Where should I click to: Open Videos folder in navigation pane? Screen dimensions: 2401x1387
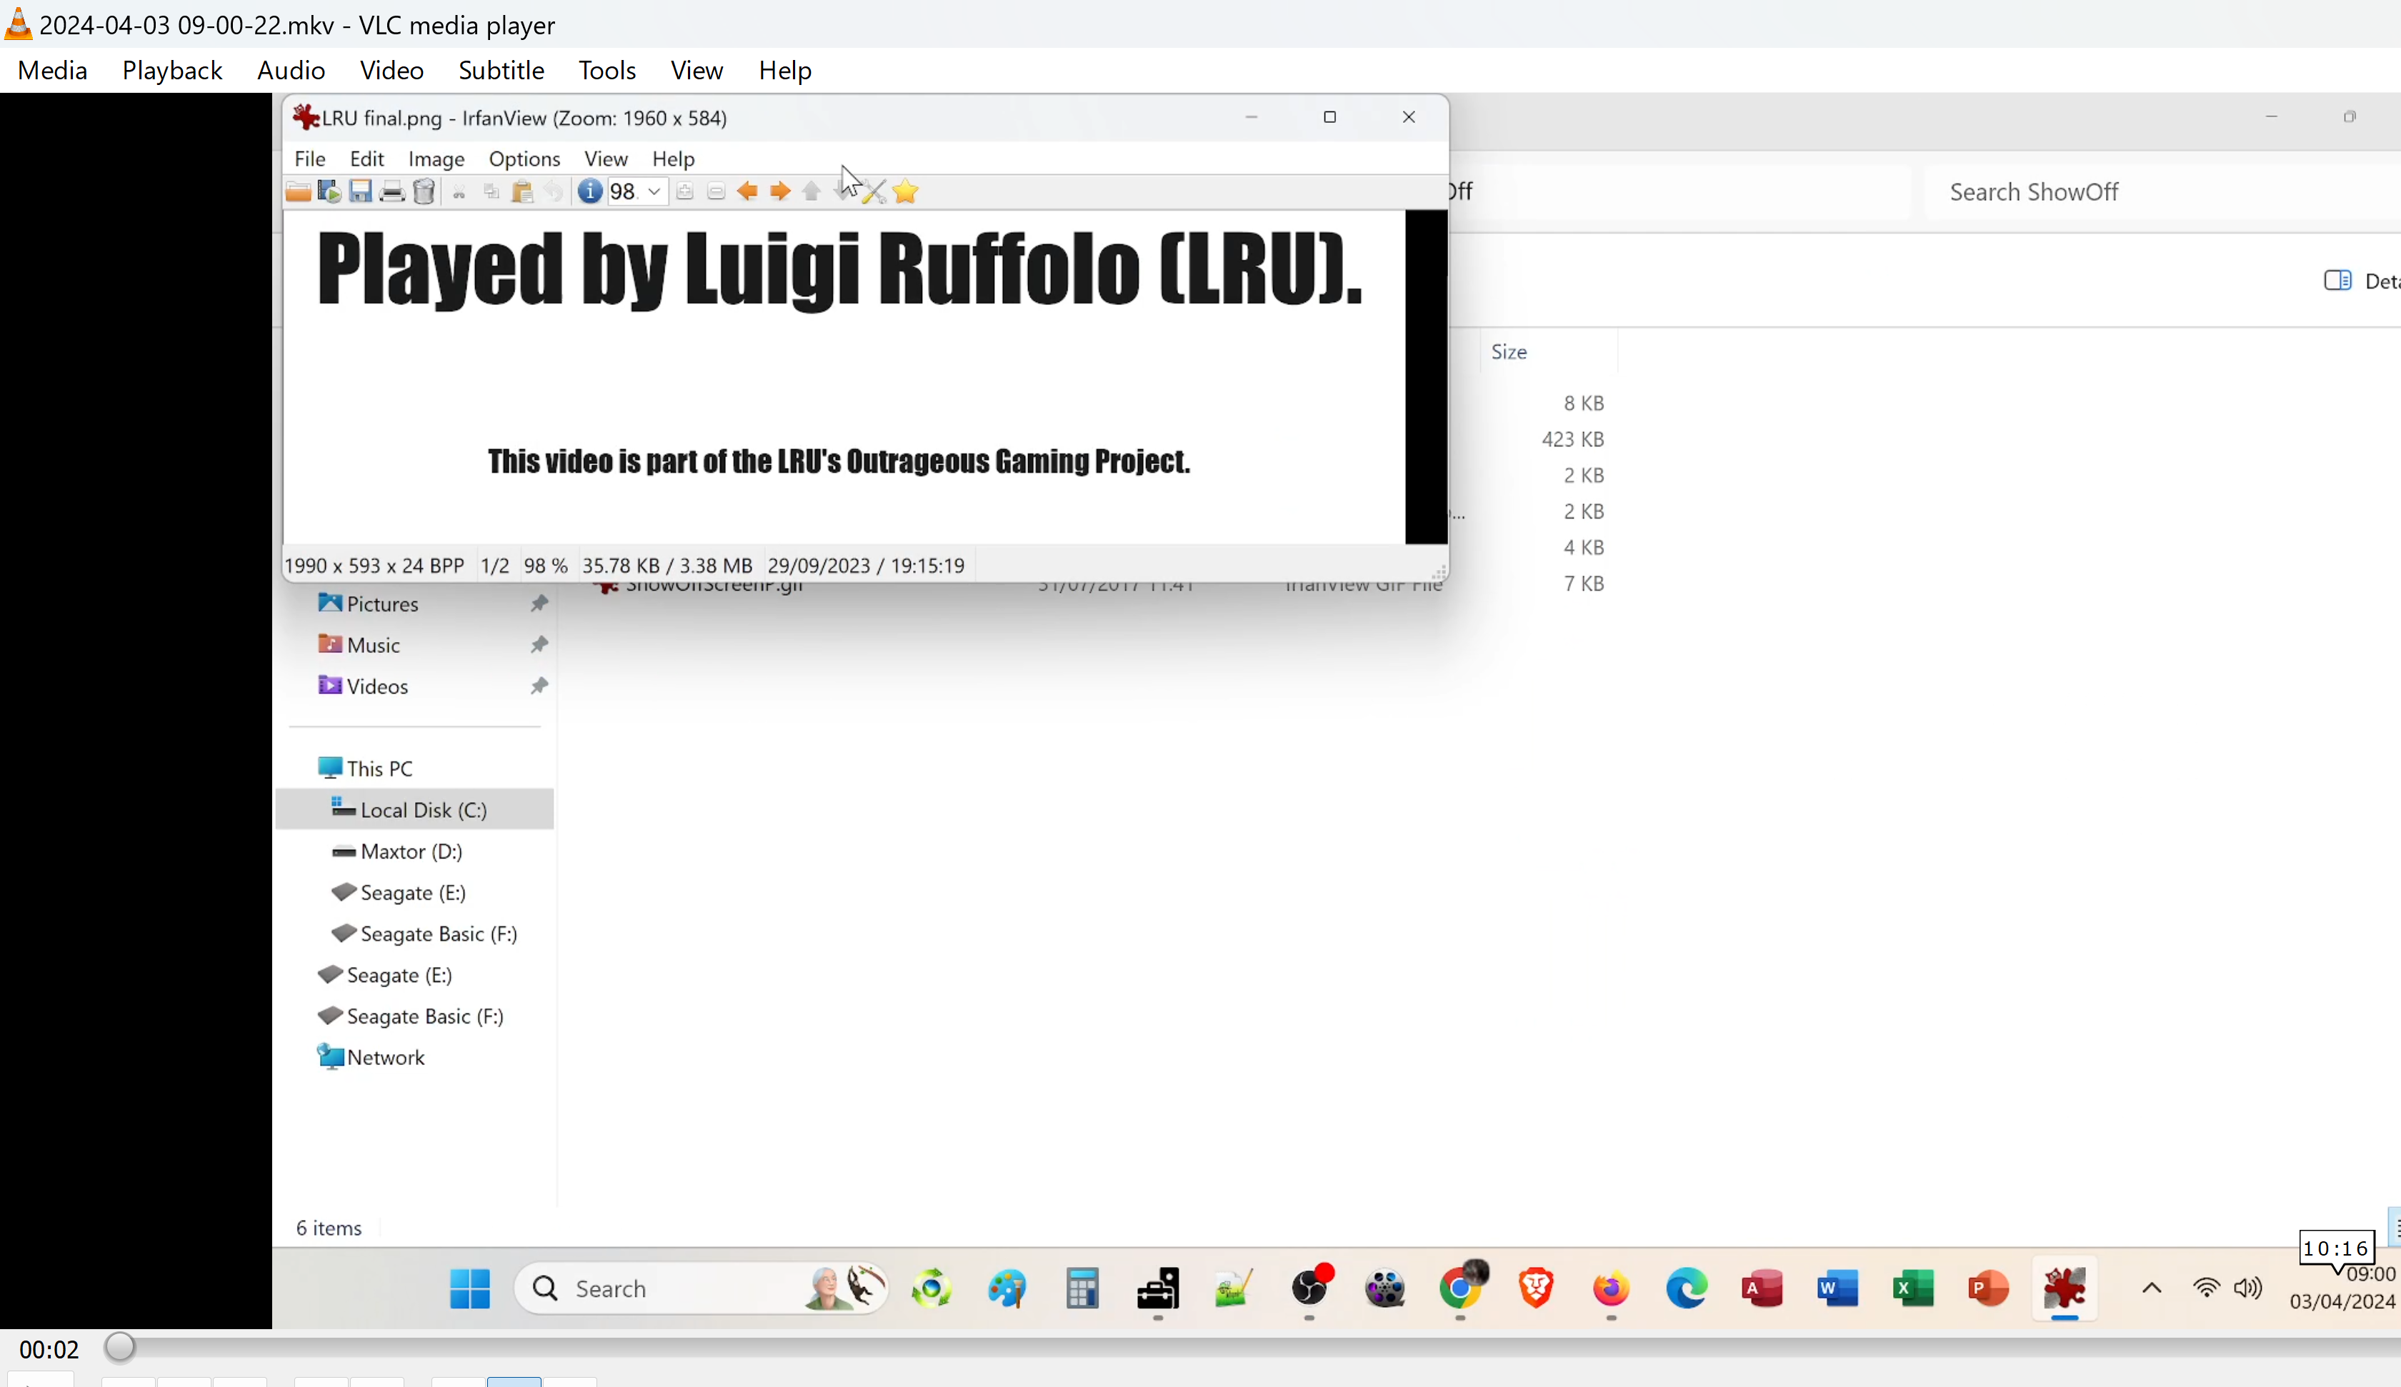[x=377, y=686]
